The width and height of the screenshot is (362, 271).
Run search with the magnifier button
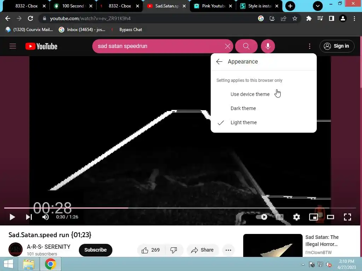[246, 46]
